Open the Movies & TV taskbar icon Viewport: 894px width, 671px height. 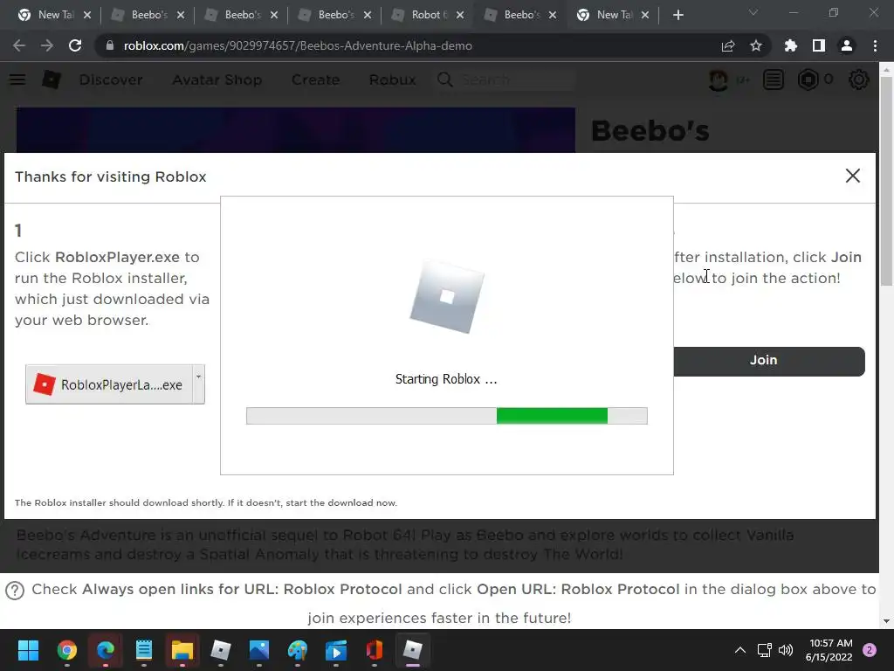point(336,650)
